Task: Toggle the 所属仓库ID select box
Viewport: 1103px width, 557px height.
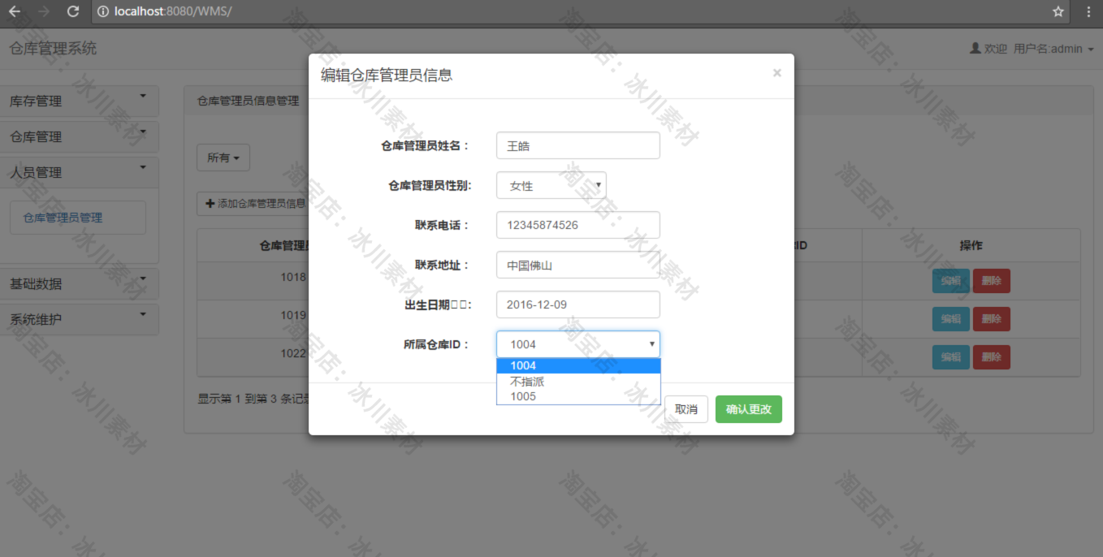Action: (578, 344)
